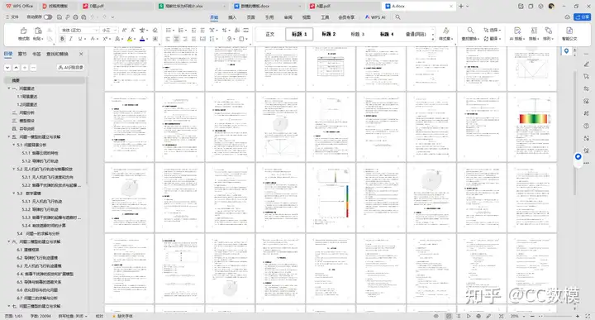Click the cloud sync status icon
Screen dimensions: 595x320
[x=567, y=17]
